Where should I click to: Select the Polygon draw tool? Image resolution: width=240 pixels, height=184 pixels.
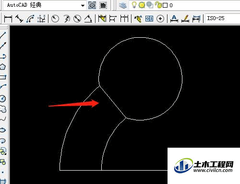pos(3,67)
